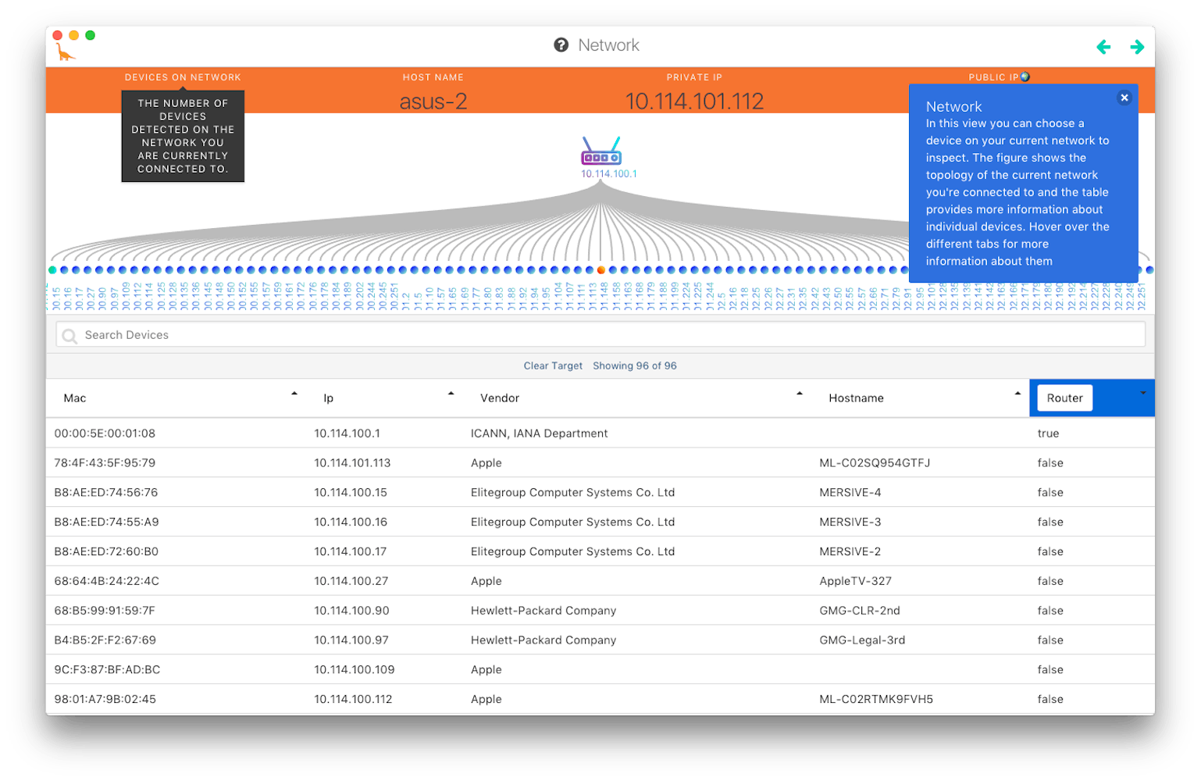Viewport: 1201px width, 781px height.
Task: Click the search magnifier icon
Action: pyautogui.click(x=69, y=336)
